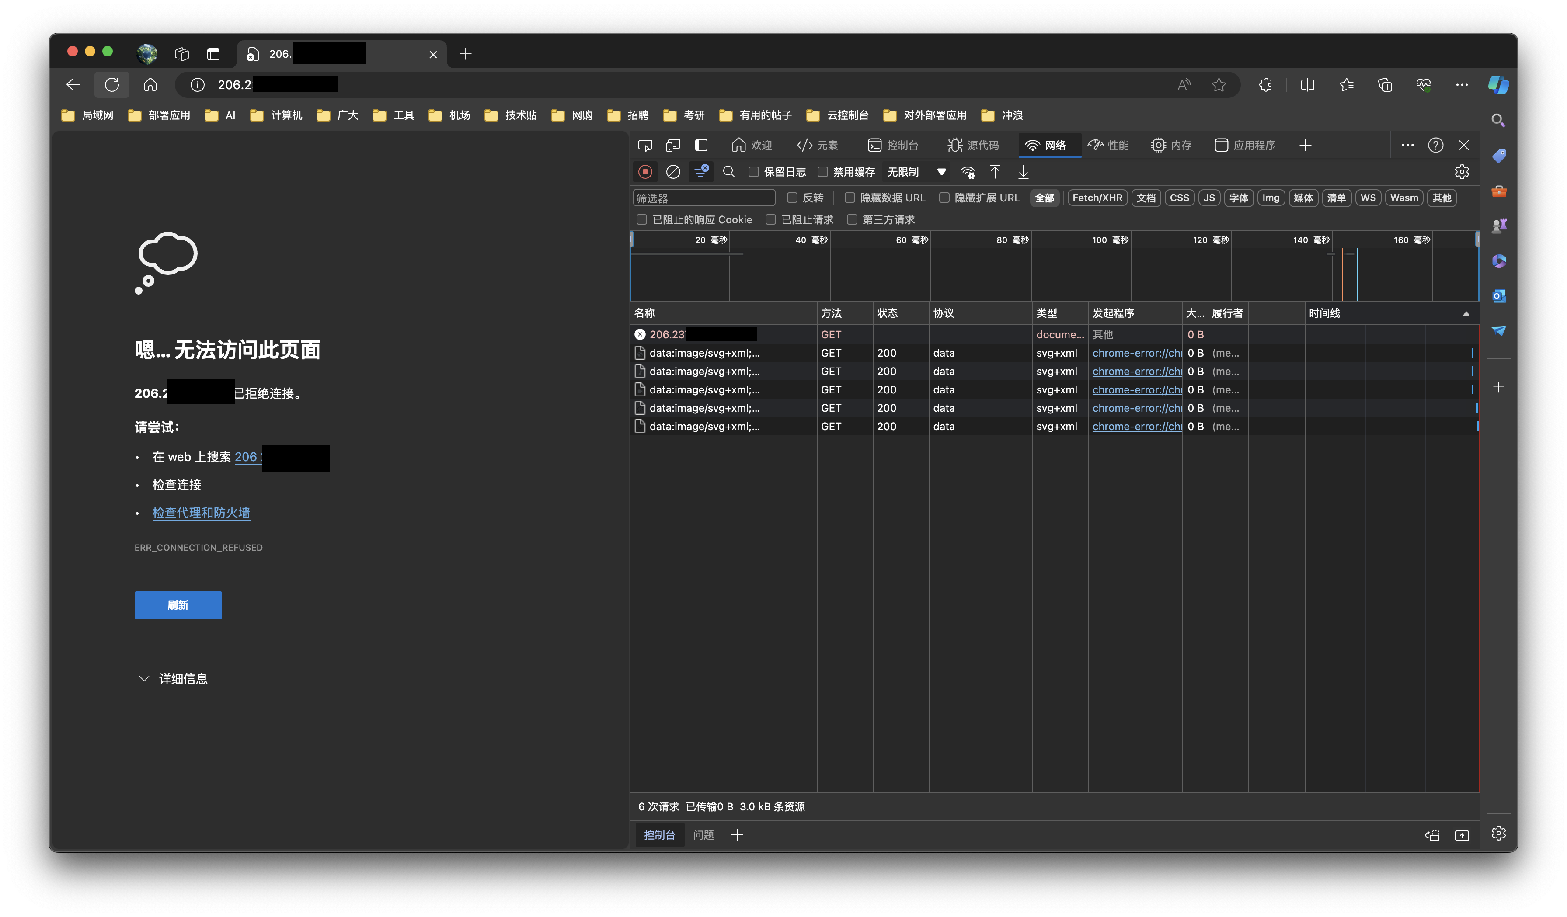Image resolution: width=1567 pixels, height=917 pixels.
Task: Reload the page with the refresh icon
Action: [x=112, y=84]
